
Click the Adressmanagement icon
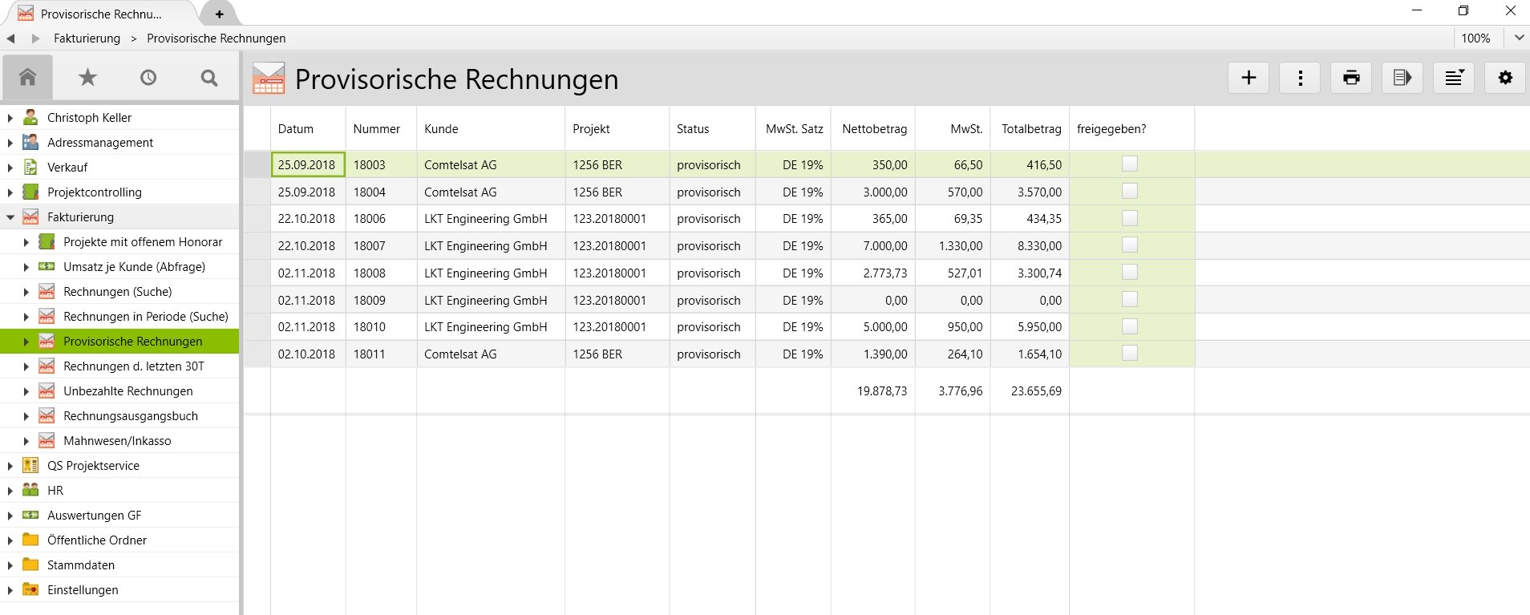coord(30,142)
